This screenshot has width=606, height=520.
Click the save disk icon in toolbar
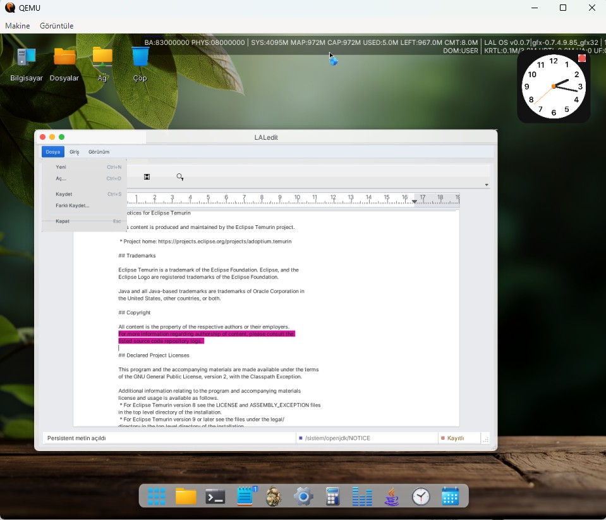click(147, 177)
